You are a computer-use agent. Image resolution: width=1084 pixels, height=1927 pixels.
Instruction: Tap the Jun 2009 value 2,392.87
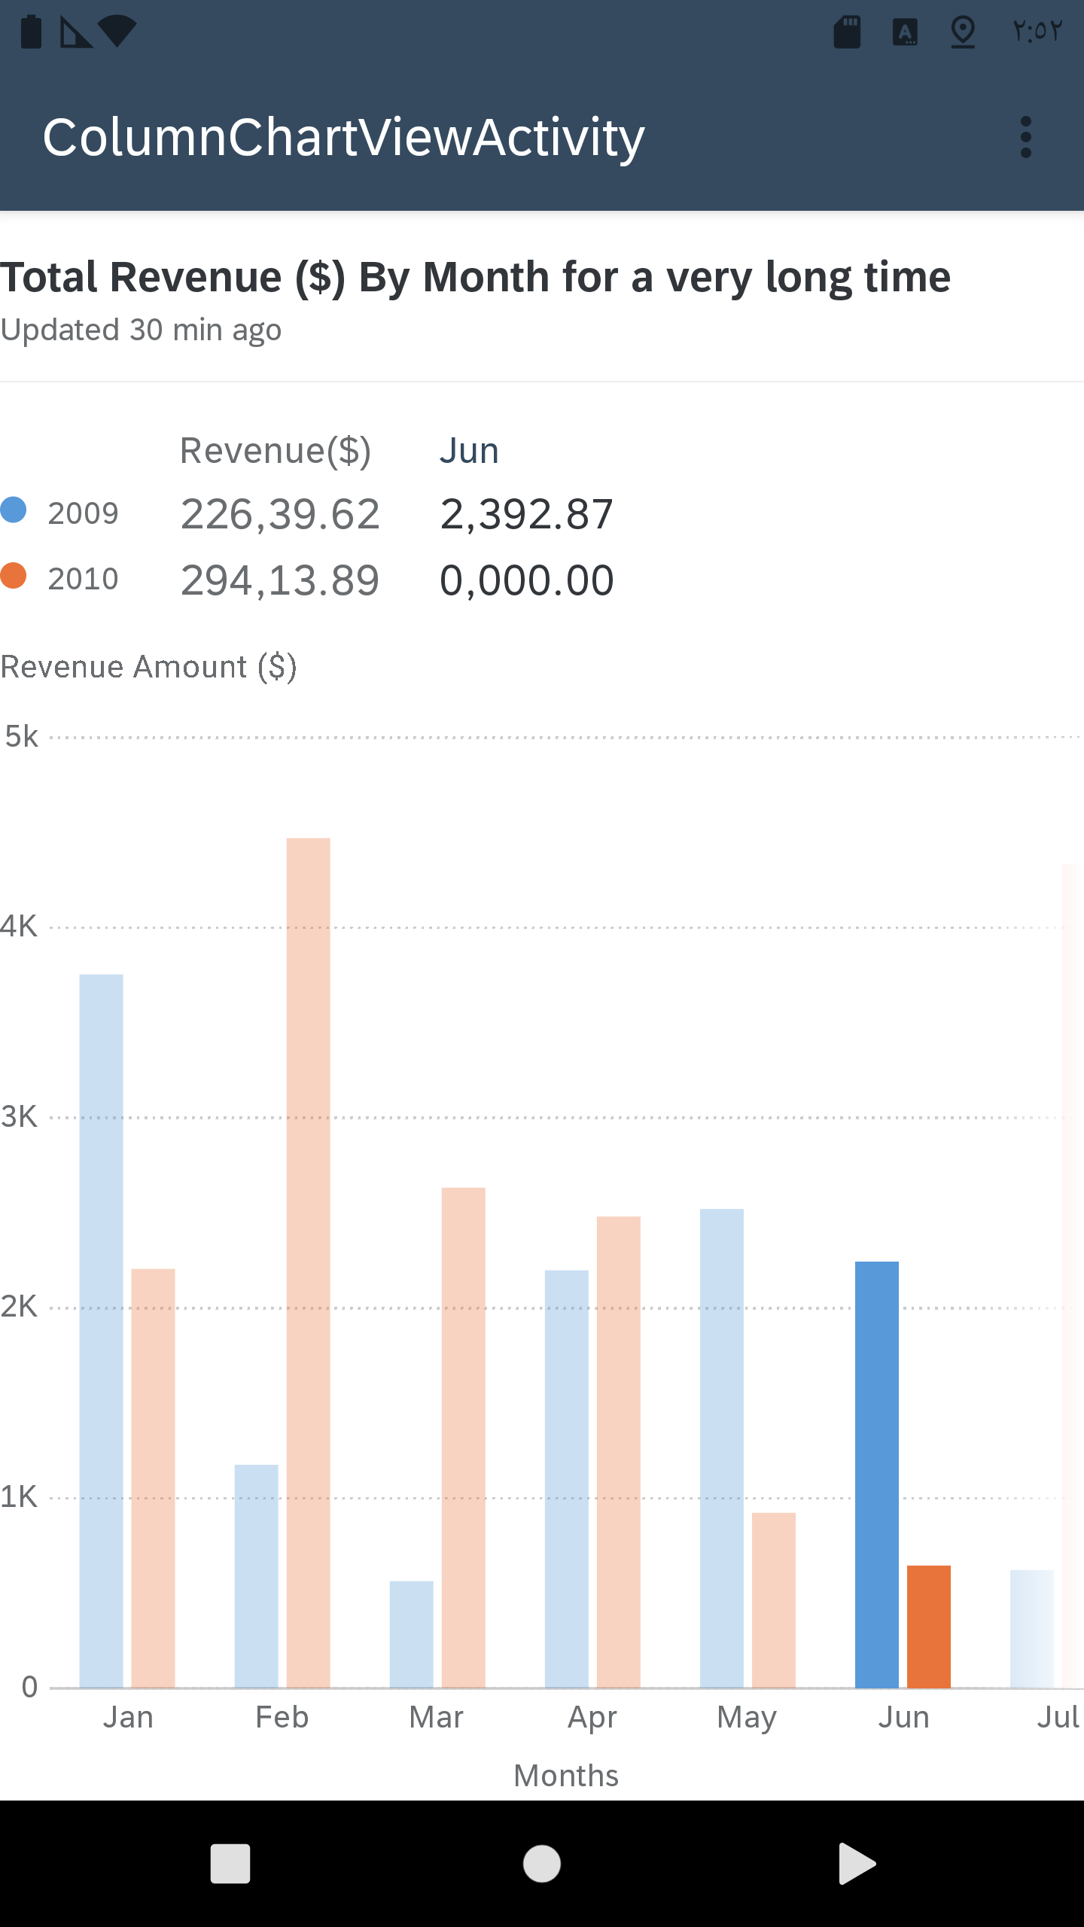(x=527, y=515)
